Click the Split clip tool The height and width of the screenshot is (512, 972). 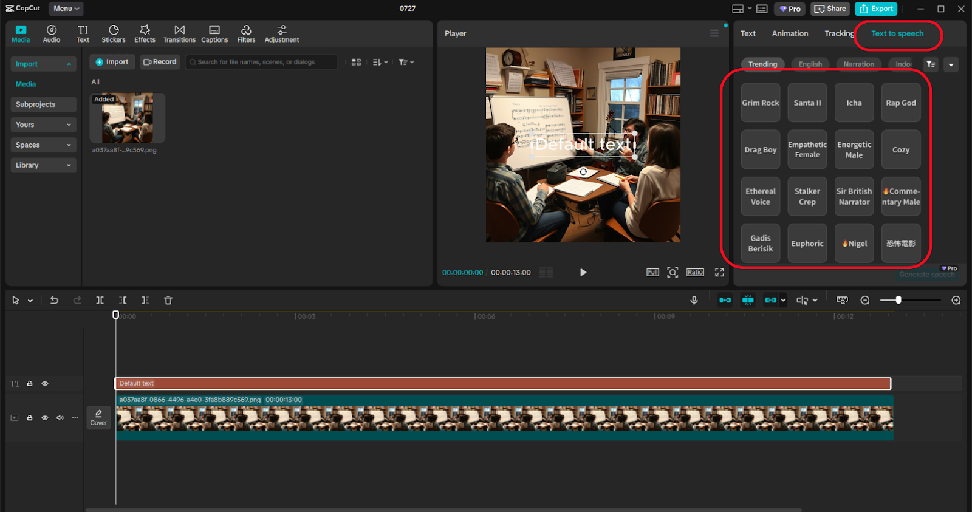click(x=100, y=300)
